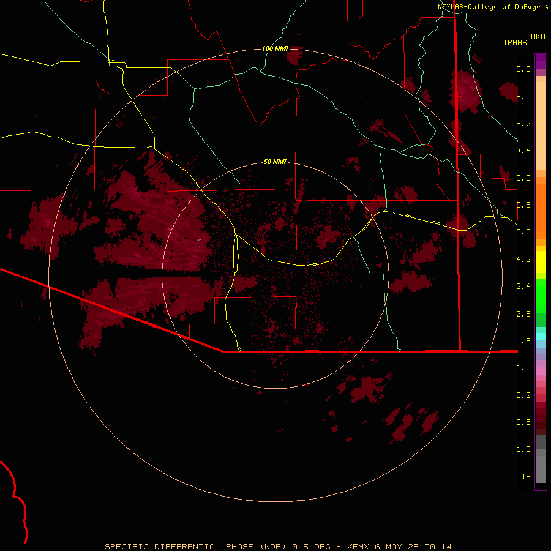Click the '100 NMI' range ring label
The width and height of the screenshot is (551, 551).
coord(275,48)
